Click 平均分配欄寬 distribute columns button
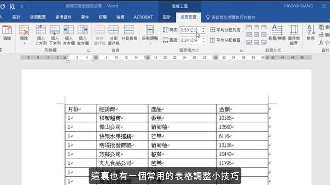The image size is (330, 185). (225, 40)
